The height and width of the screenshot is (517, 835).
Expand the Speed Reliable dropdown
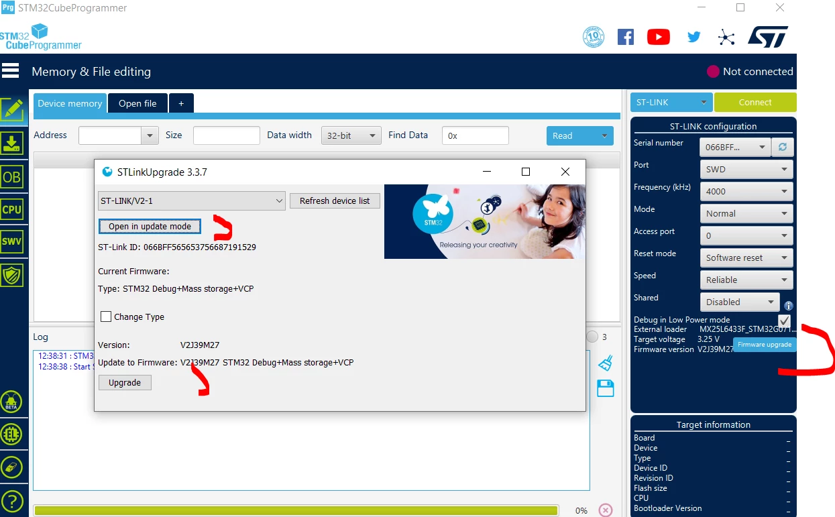(746, 280)
